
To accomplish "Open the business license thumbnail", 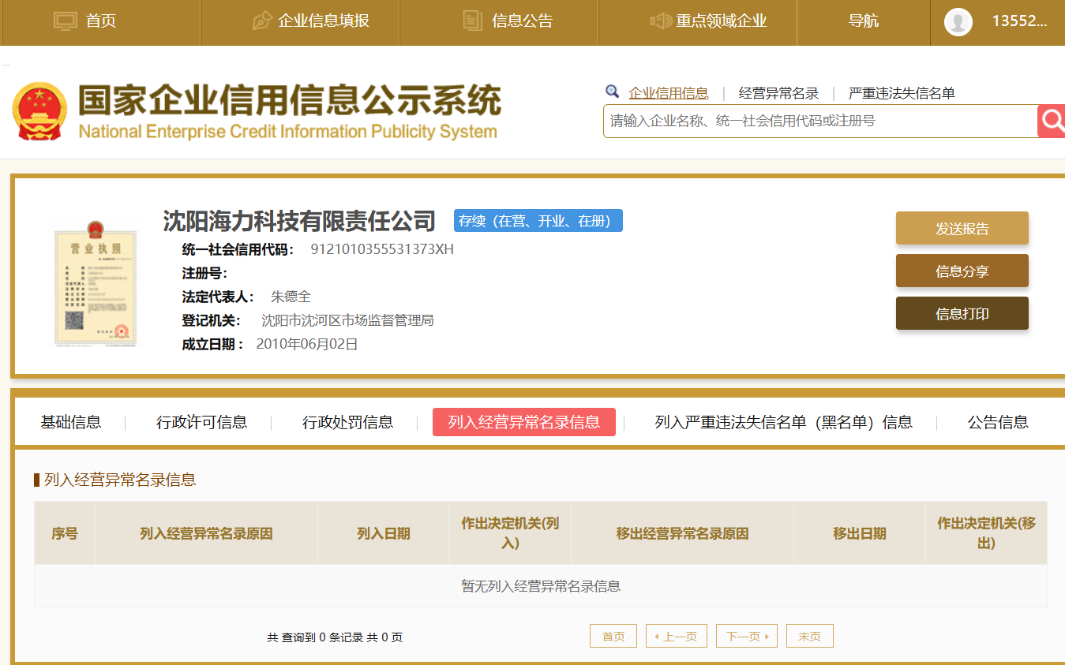I will 95,286.
